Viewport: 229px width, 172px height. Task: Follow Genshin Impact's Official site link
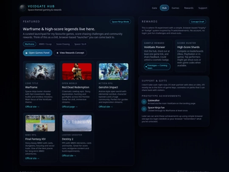(x=106, y=107)
